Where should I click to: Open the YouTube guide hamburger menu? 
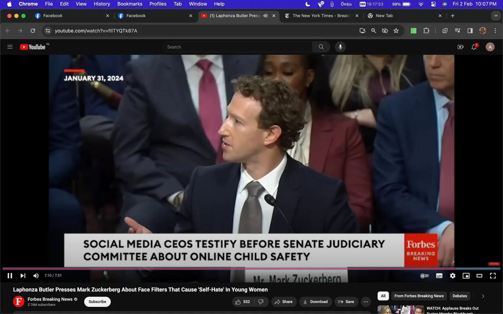point(10,47)
